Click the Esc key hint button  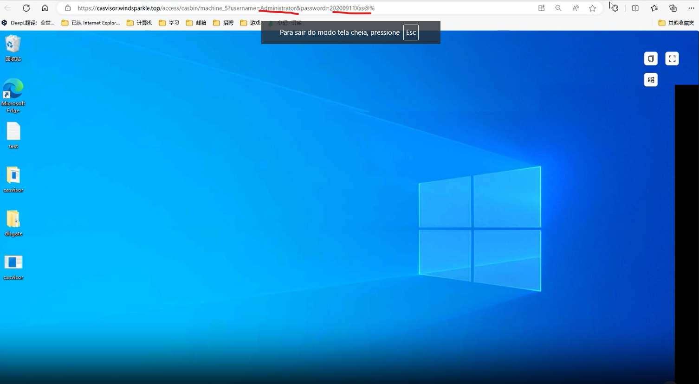coord(411,32)
